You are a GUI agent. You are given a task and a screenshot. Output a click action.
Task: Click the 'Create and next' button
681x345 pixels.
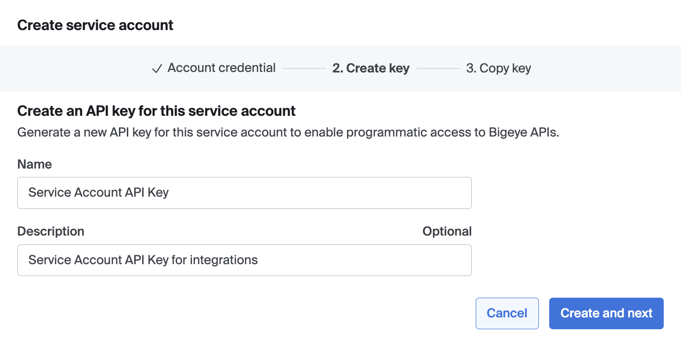(606, 313)
